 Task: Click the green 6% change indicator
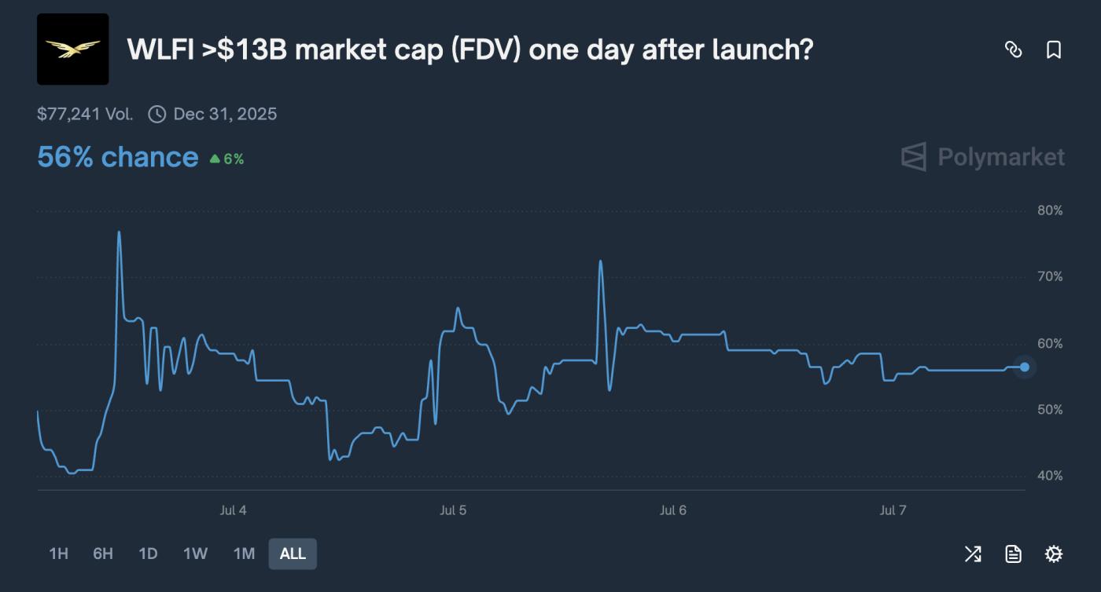[x=228, y=158]
